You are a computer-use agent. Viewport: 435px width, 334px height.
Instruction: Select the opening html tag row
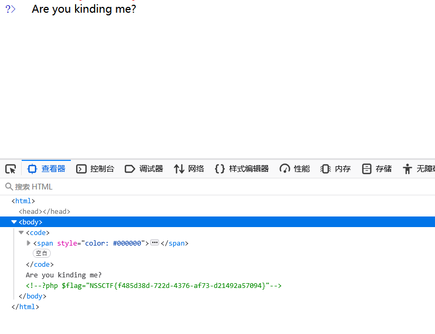(218, 201)
